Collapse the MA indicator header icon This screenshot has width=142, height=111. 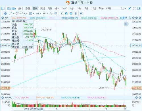(3, 18)
